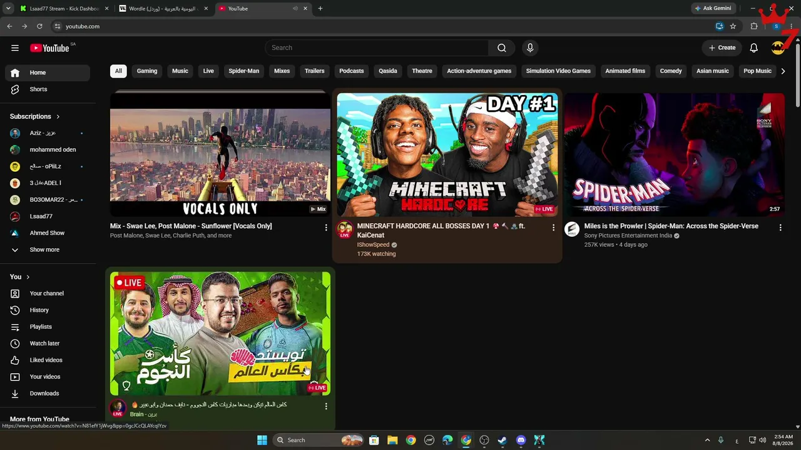Show next category chips with the arrow

(783, 71)
